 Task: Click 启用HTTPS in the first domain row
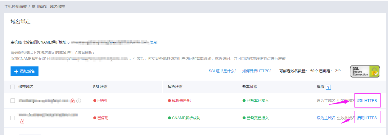pos(367,101)
